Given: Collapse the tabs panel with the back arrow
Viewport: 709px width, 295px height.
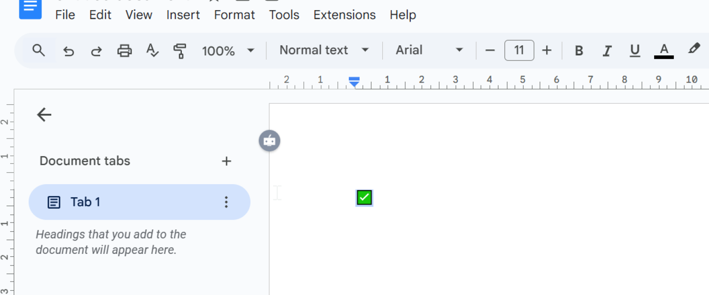Looking at the screenshot, I should coord(44,114).
